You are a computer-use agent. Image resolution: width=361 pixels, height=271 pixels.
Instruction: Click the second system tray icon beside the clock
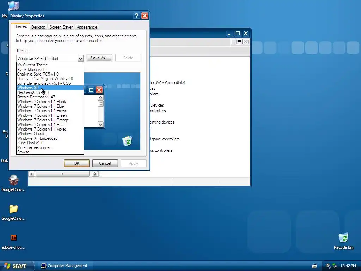[x=335, y=266]
